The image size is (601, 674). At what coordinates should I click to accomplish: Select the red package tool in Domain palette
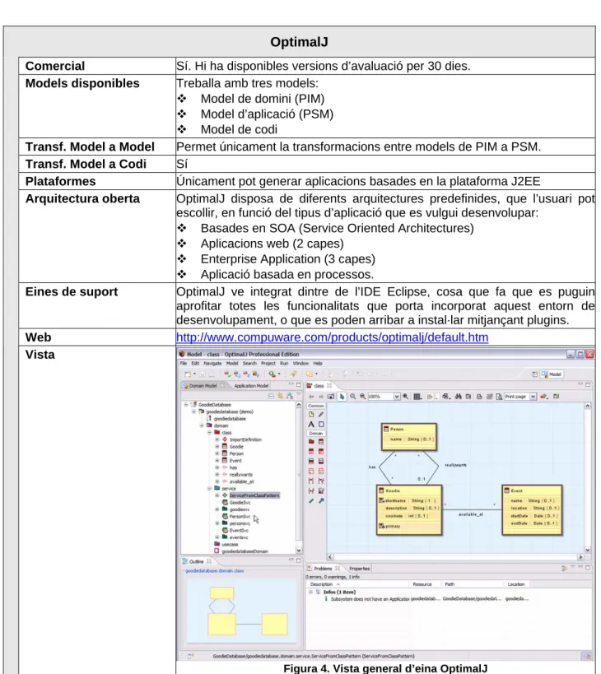(311, 441)
